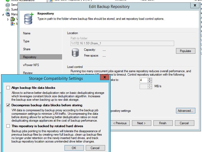Click the Service Providers cloud icon

coord(7,5)
